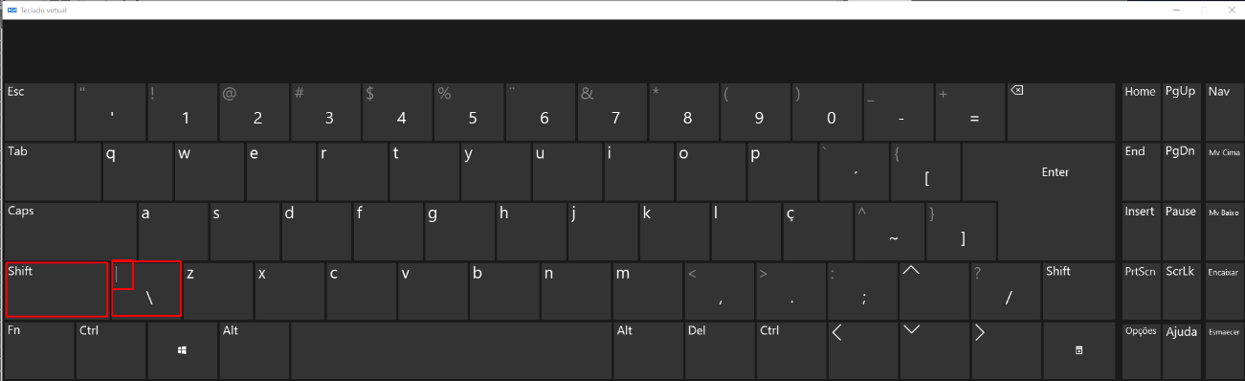Image resolution: width=1245 pixels, height=381 pixels.
Task: Click the keyboard app icon in title bar
Action: pyautogui.click(x=11, y=9)
